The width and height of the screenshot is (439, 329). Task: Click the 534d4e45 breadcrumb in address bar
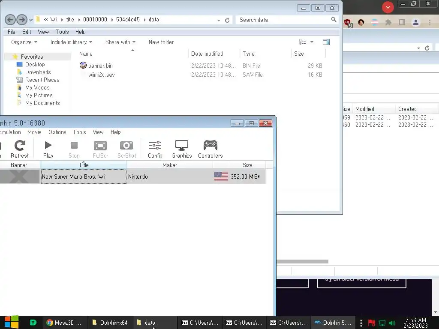tap(128, 20)
